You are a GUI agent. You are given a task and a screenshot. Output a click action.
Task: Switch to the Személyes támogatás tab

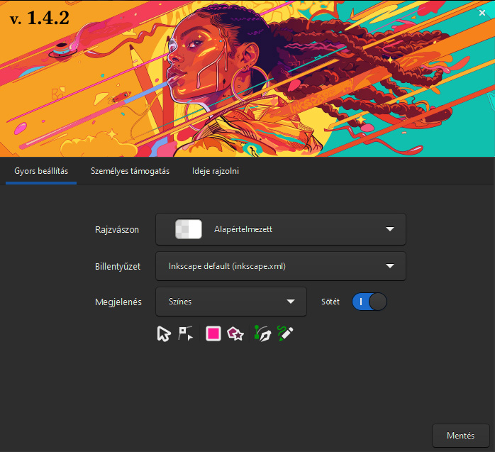(x=130, y=171)
